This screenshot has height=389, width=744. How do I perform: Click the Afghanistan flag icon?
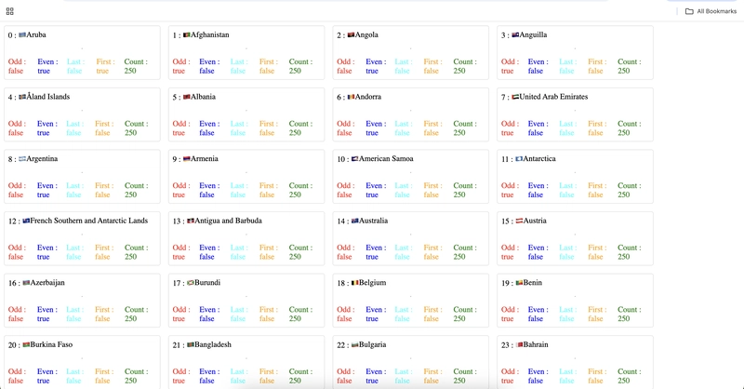point(187,34)
